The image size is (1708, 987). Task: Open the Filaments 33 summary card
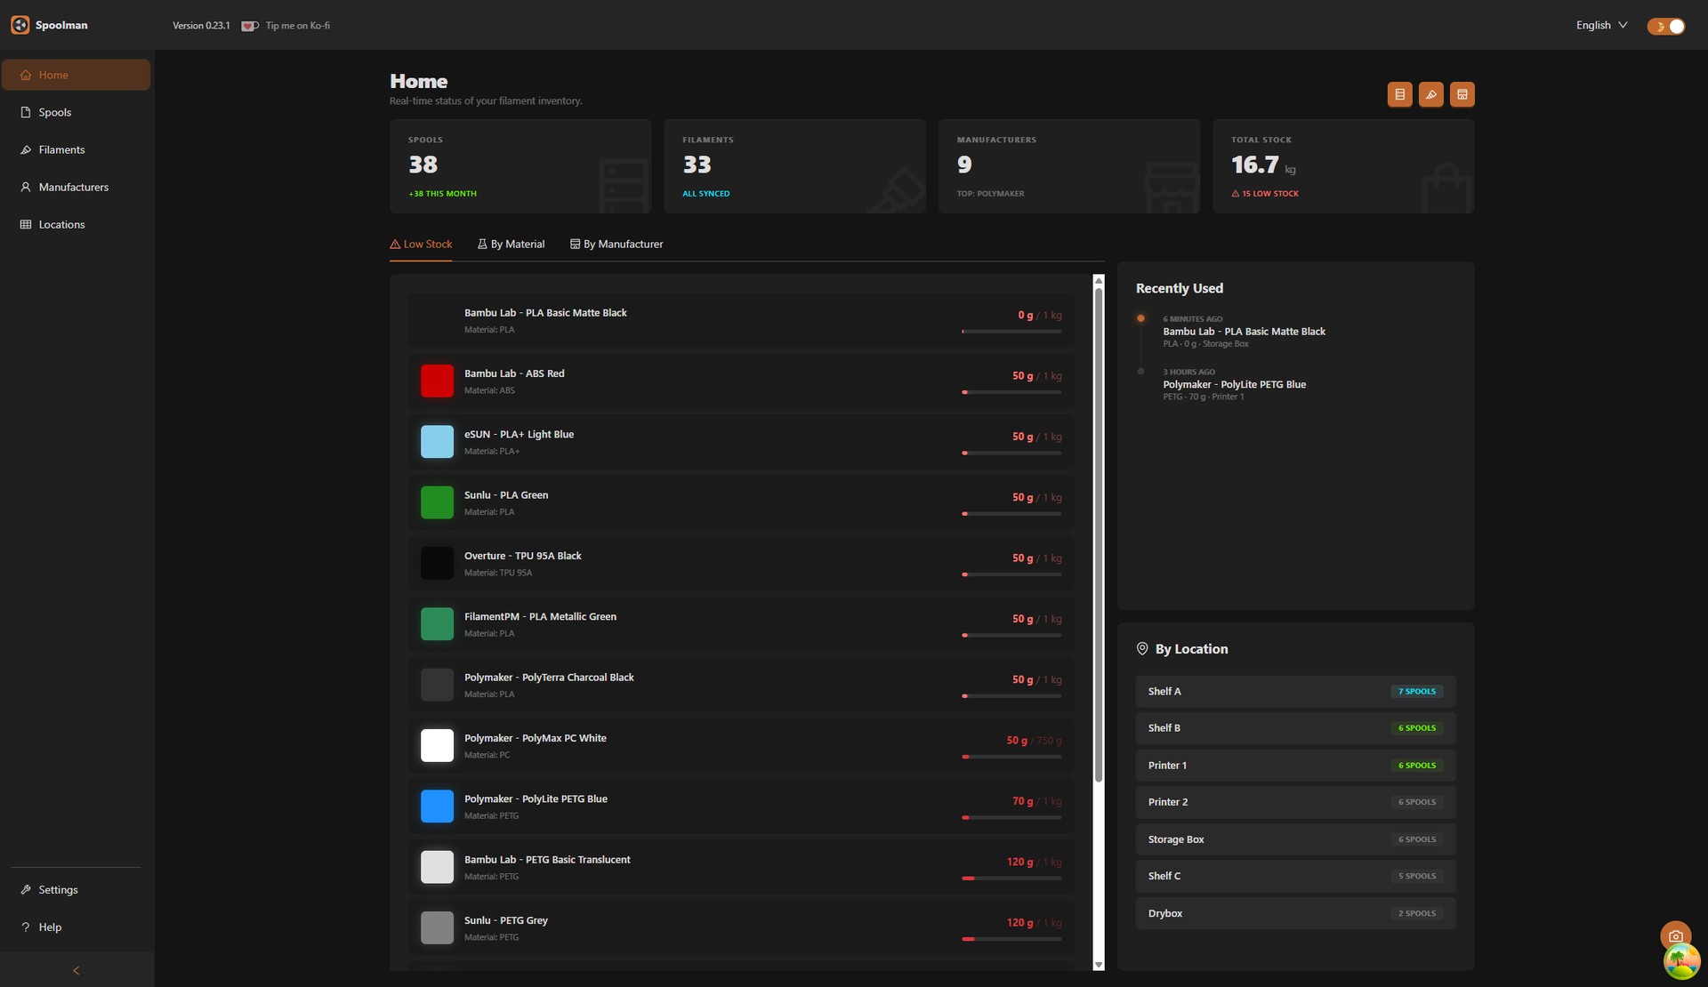(794, 166)
